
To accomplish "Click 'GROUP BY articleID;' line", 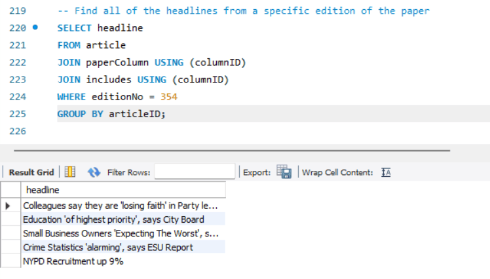I will pos(111,114).
